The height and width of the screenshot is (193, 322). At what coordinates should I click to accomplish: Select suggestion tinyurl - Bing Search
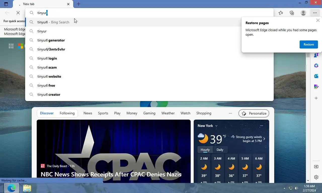pyautogui.click(x=149, y=22)
